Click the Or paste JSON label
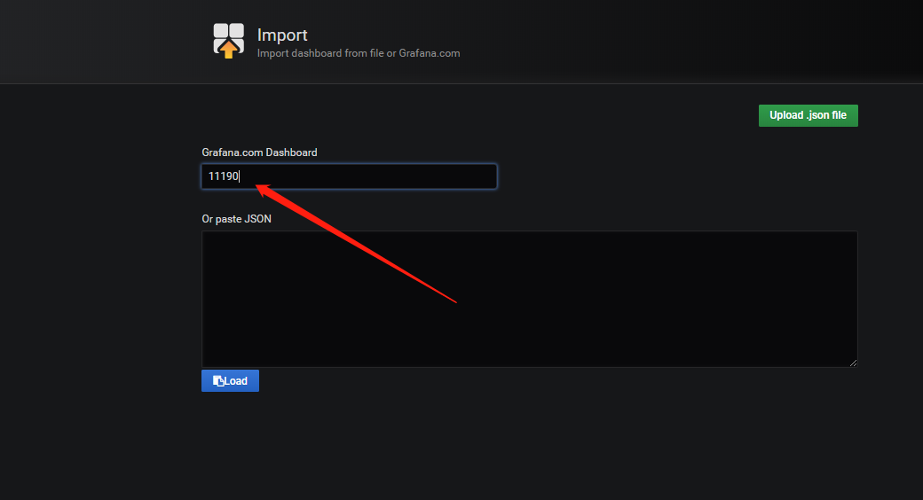 click(236, 219)
